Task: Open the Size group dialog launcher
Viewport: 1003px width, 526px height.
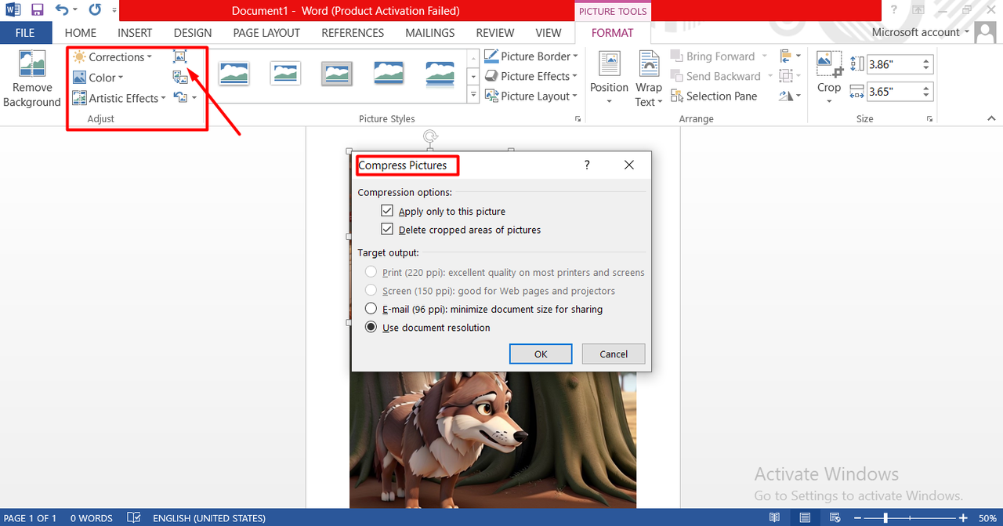Action: 930,119
